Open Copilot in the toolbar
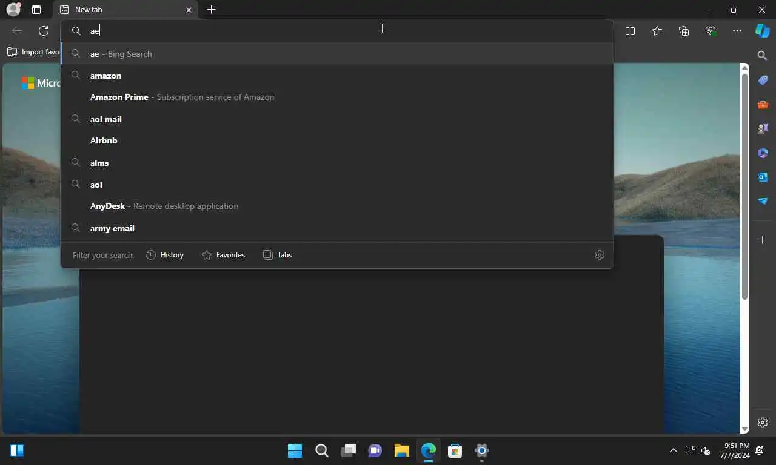 pos(762,31)
